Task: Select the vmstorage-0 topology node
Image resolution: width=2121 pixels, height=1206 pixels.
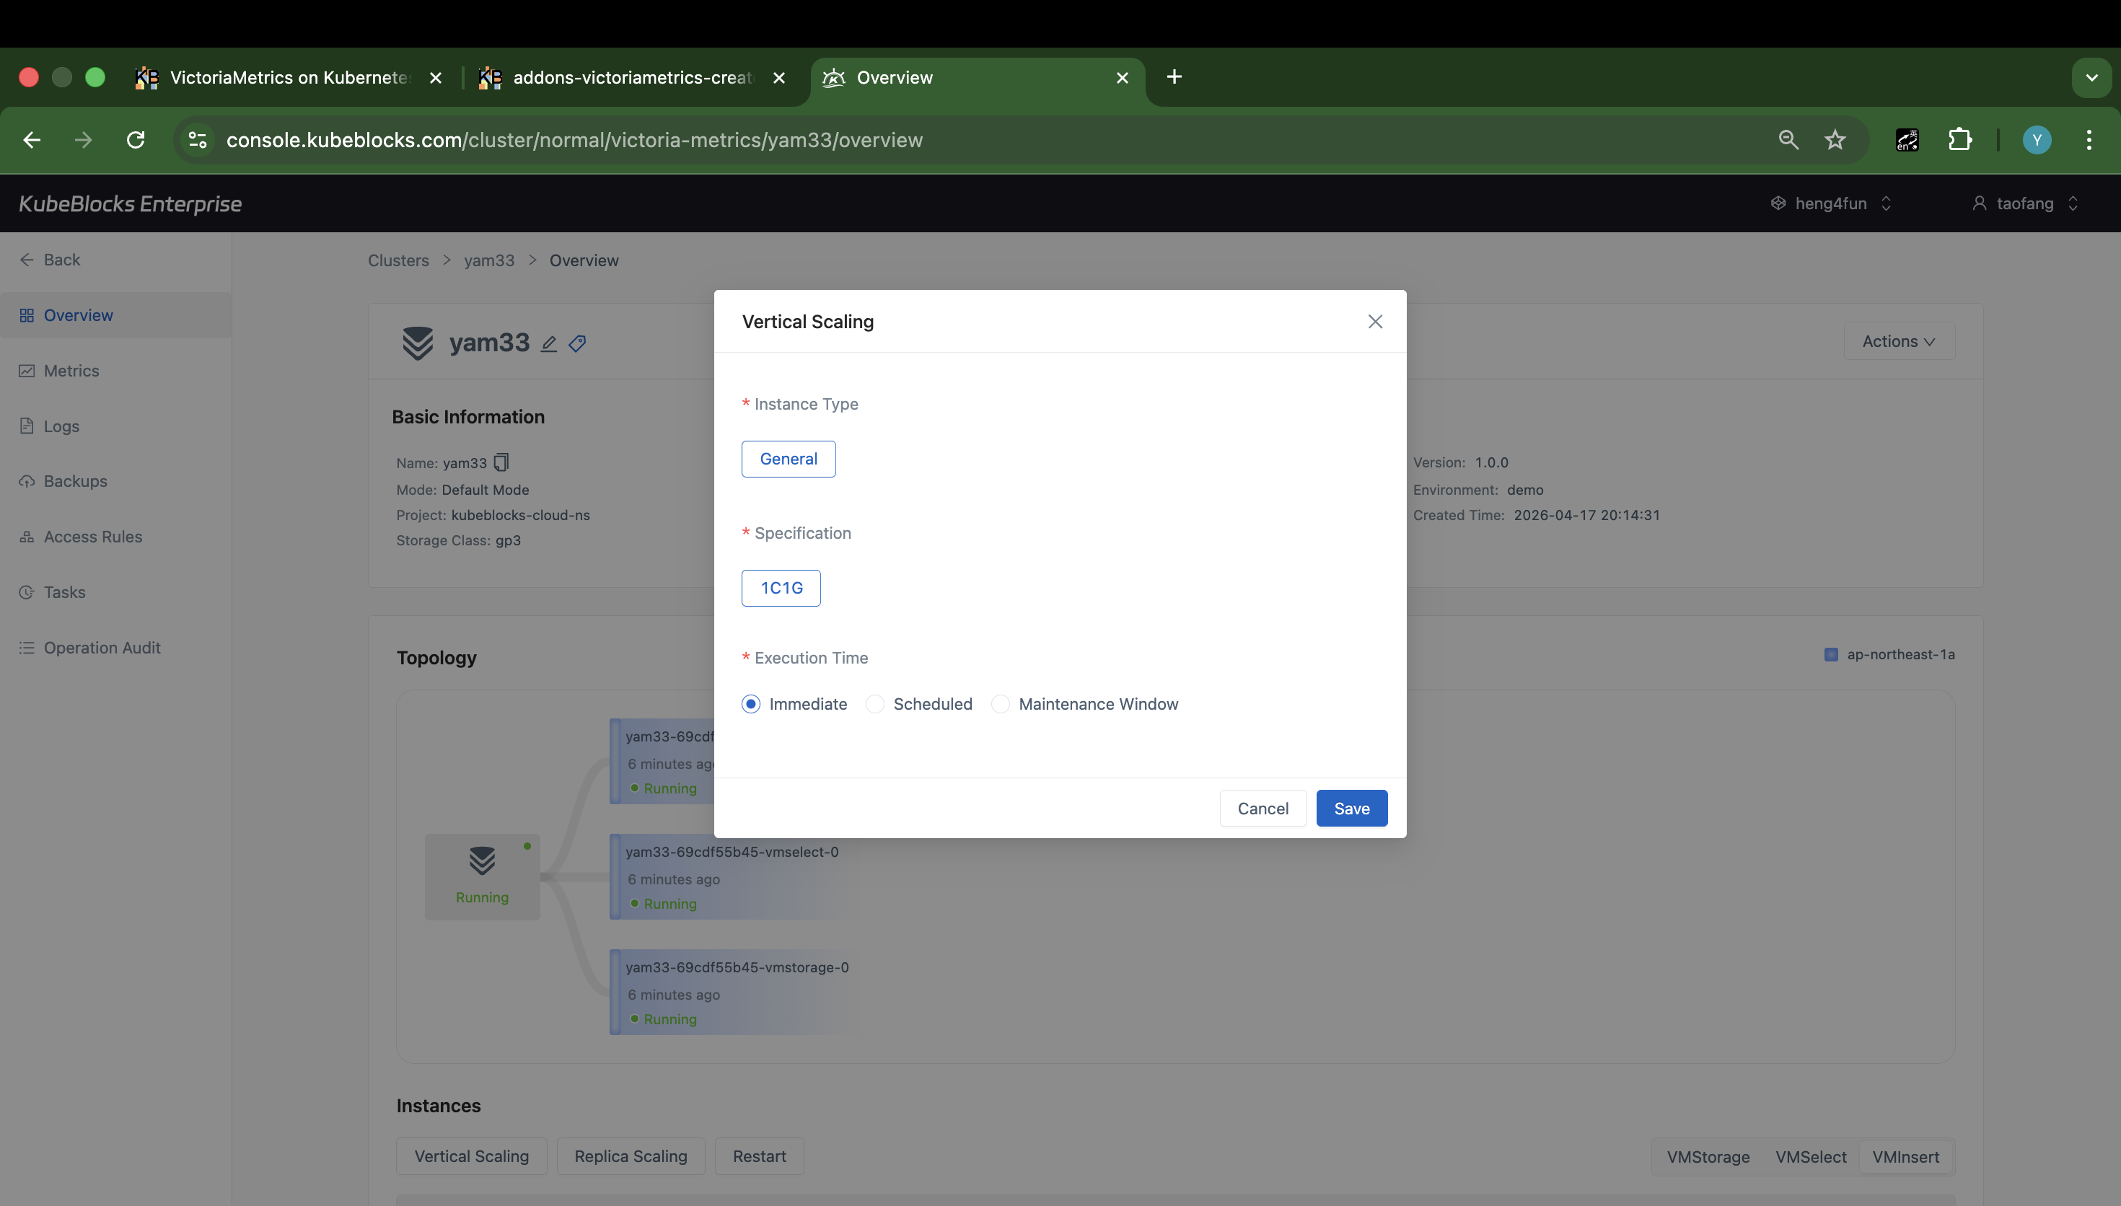Action: tap(735, 992)
